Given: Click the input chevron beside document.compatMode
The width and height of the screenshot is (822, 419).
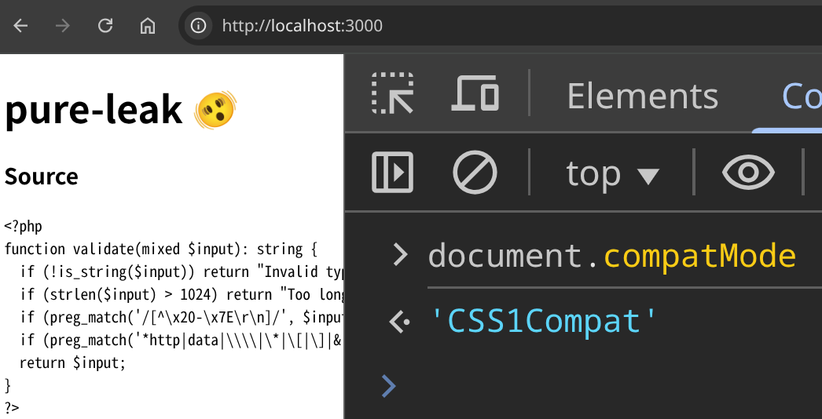Looking at the screenshot, I should [x=400, y=256].
